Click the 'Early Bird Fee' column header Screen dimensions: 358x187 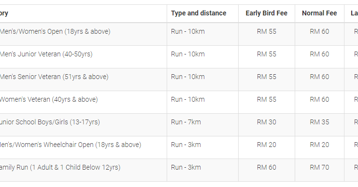tap(266, 13)
